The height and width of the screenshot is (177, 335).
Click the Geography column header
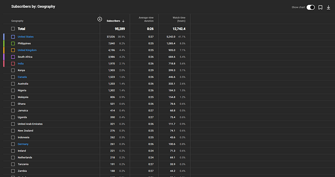coord(17,21)
